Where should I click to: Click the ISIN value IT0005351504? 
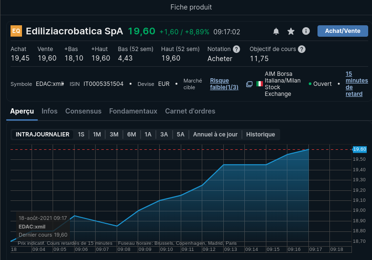pyautogui.click(x=103, y=84)
